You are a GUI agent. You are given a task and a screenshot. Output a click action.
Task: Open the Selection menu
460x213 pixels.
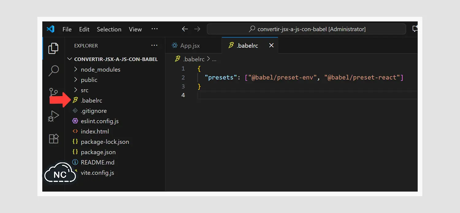coord(109,29)
